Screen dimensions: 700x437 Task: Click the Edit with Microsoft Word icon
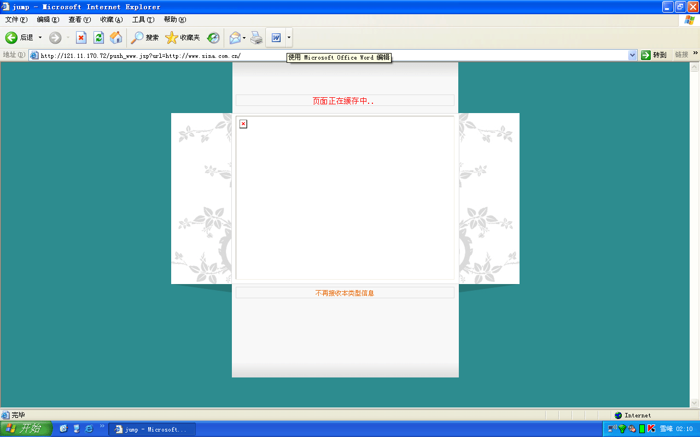click(276, 38)
